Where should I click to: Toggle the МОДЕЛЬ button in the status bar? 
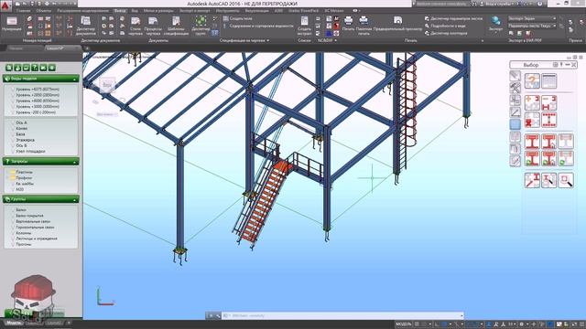(403, 324)
